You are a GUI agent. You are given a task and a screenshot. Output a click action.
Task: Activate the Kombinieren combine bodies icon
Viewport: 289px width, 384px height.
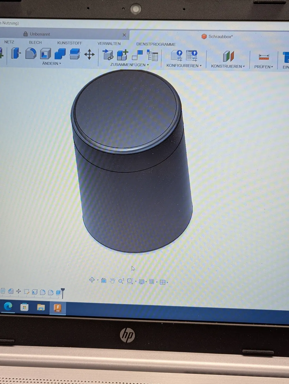[x=60, y=54]
